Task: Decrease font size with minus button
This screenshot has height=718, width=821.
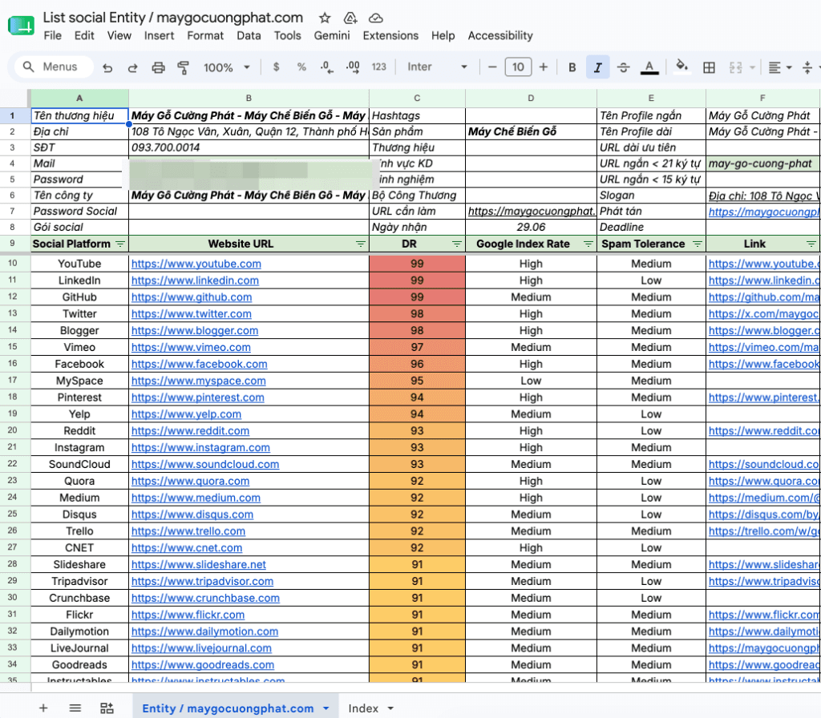Action: 492,67
